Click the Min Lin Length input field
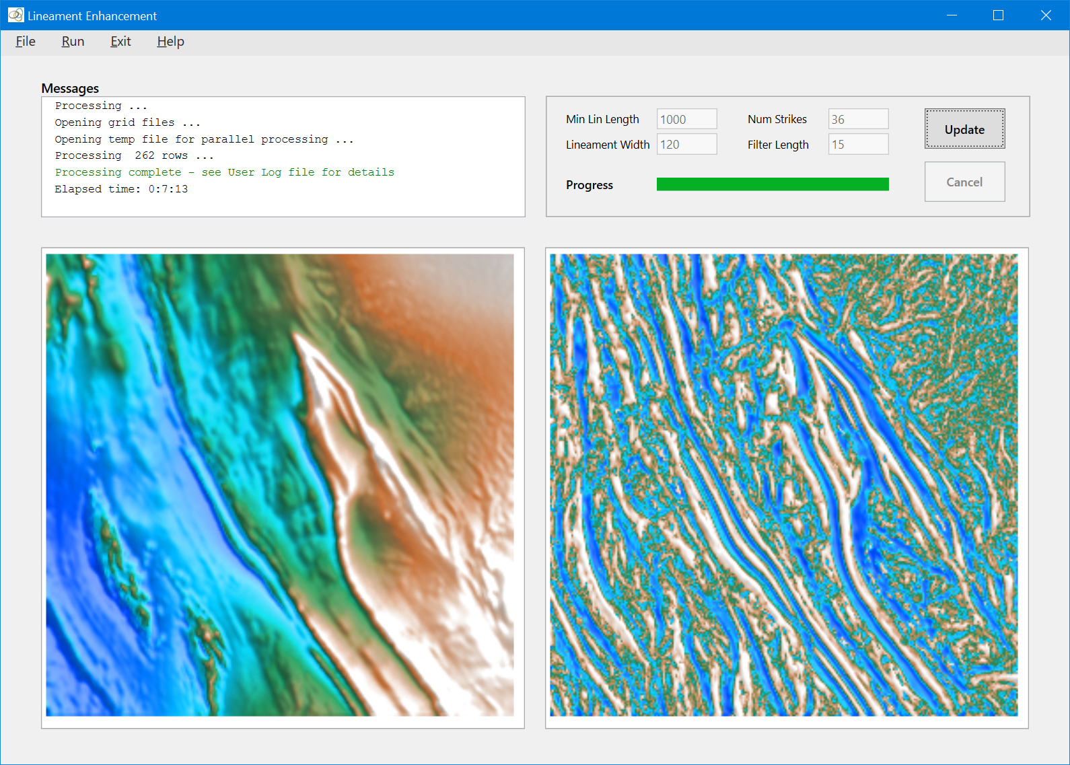Viewport: 1070px width, 765px height. (x=686, y=119)
